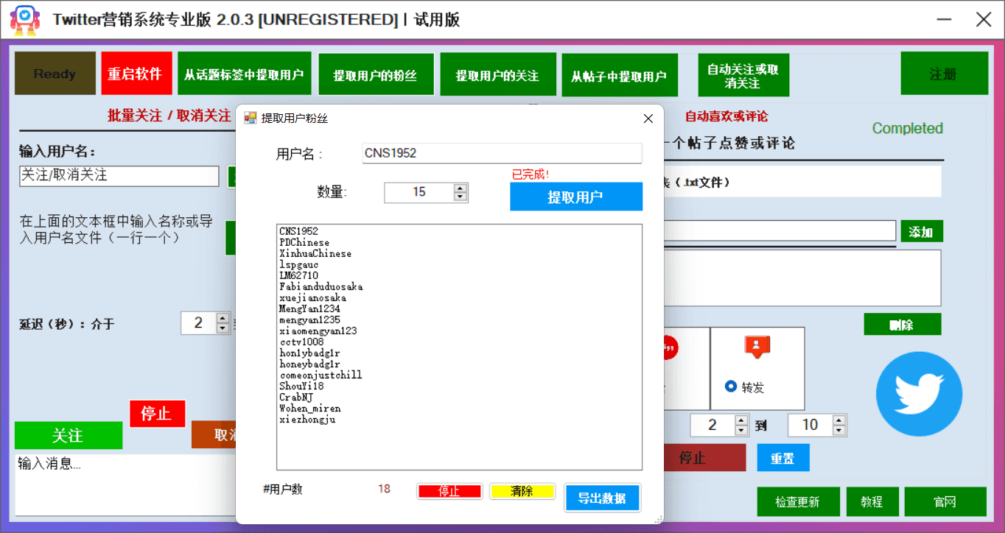Viewport: 1005px width, 533px height.
Task: Select XinhuaChinese in the results list
Action: [315, 253]
